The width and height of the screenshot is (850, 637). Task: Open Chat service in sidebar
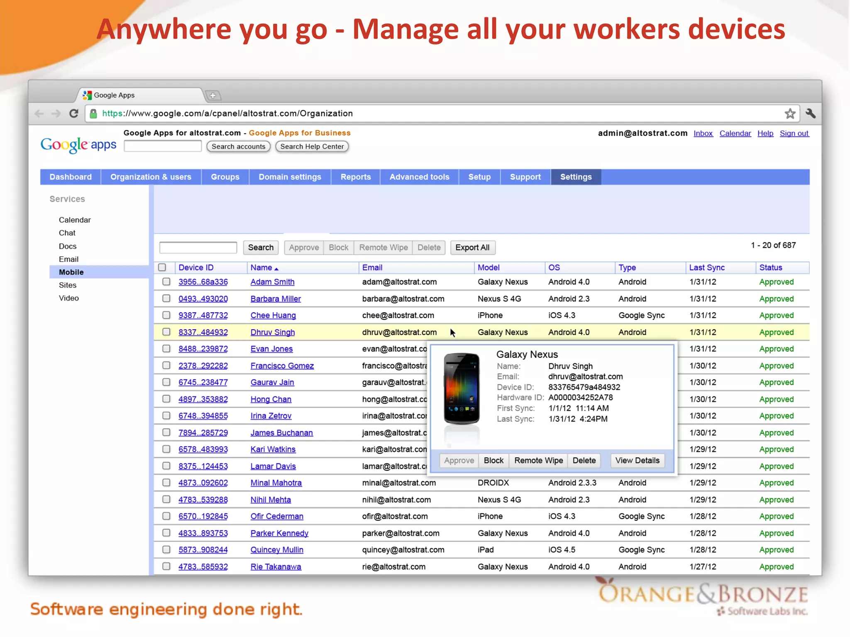[67, 233]
